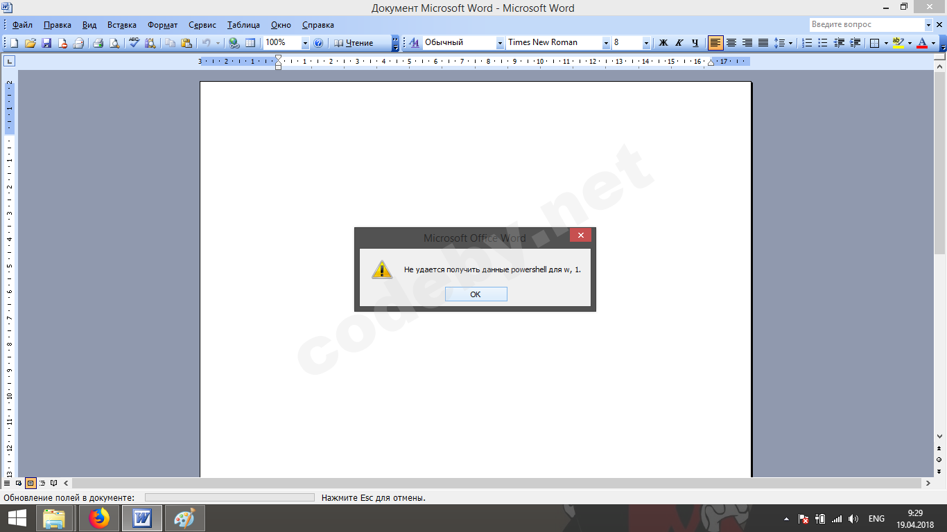The width and height of the screenshot is (947, 532).
Task: Expand the border style arrow
Action: 886,43
